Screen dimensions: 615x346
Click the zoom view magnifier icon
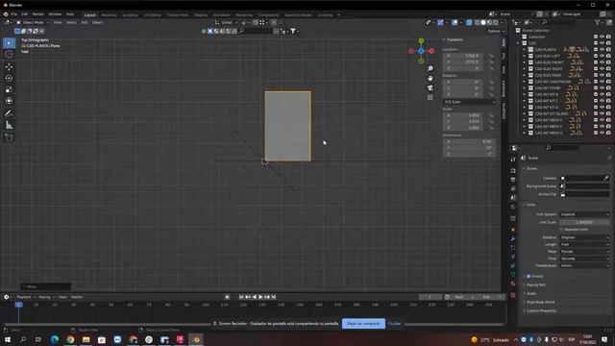[x=430, y=68]
